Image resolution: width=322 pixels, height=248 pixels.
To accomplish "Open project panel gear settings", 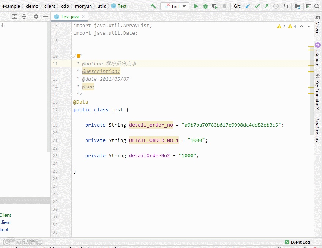I will click(x=36, y=16).
